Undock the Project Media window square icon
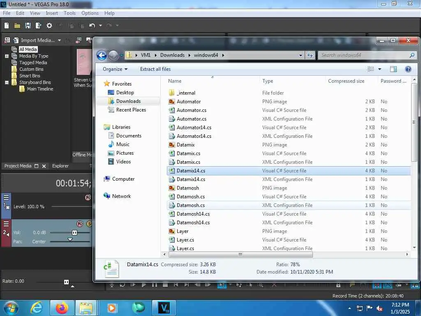 (37, 166)
